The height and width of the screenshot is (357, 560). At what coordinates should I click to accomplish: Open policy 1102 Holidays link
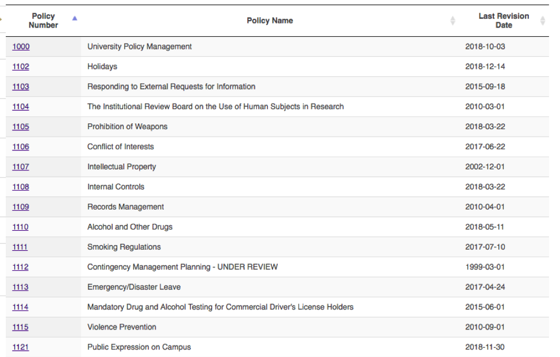21,67
